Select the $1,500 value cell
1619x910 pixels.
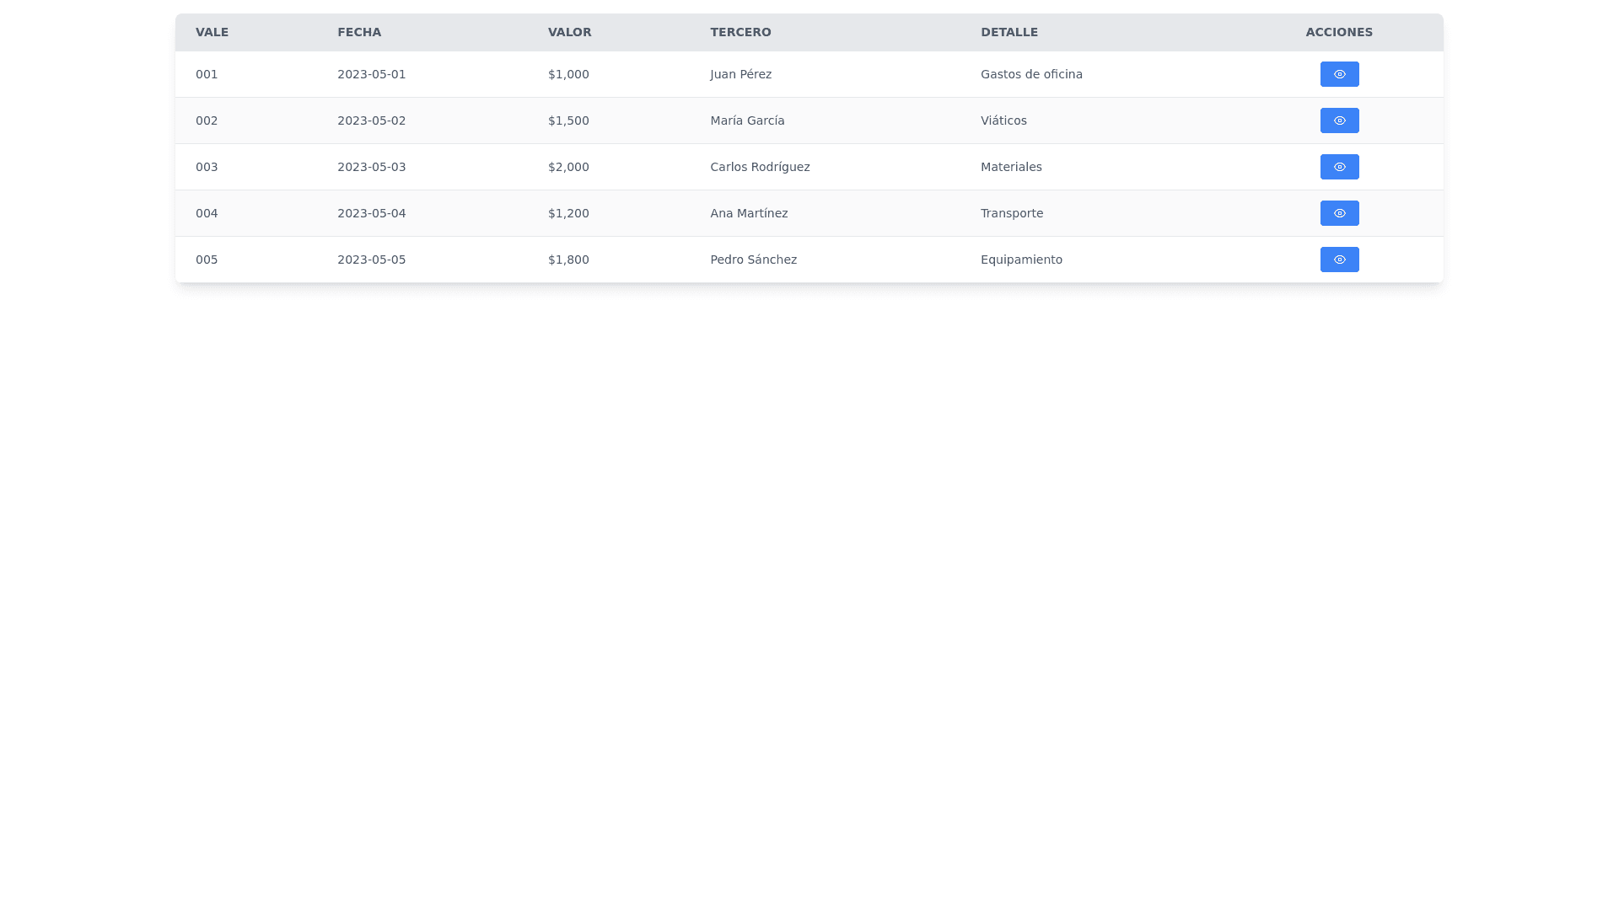pos(568,120)
